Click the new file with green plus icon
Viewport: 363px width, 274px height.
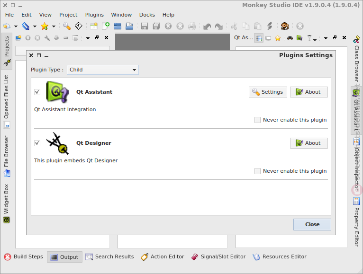point(106,26)
